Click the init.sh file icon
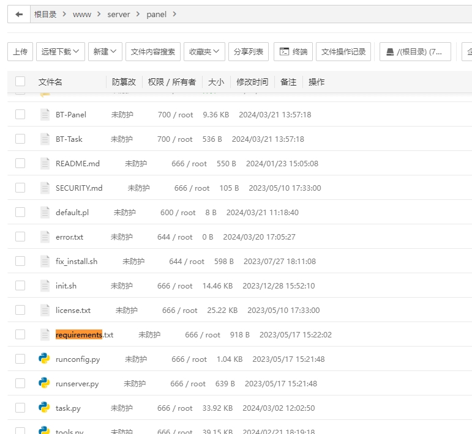 45,285
